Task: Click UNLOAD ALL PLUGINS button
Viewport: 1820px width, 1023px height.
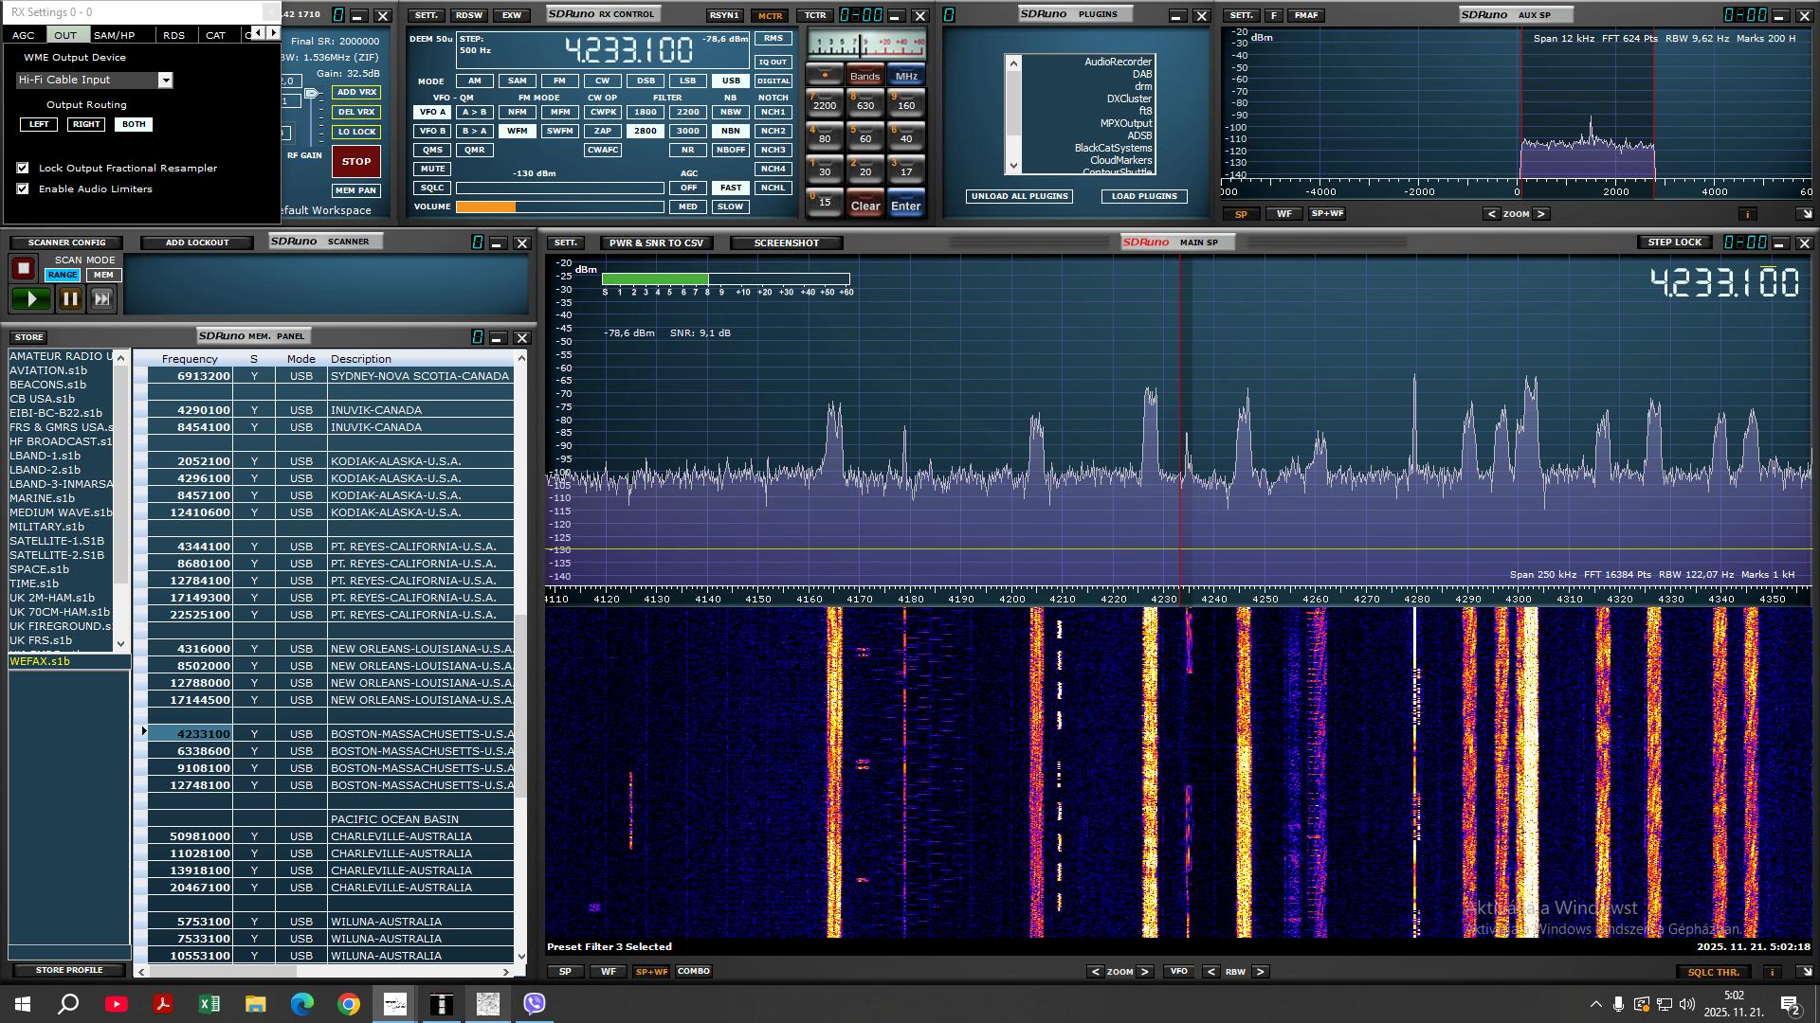Action: point(1019,196)
